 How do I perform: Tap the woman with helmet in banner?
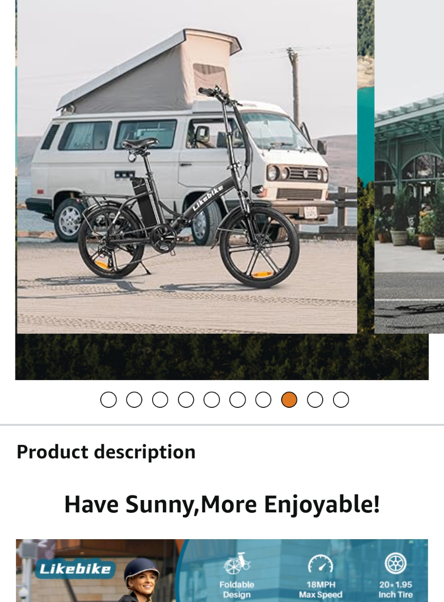pos(142,580)
